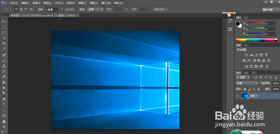Swap width and height values icon
This screenshot has width=280, height=134.
click(x=127, y=10)
